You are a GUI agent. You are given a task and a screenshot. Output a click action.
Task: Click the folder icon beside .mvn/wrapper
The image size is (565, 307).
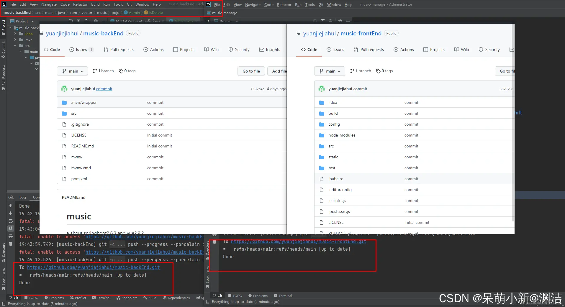click(64, 103)
